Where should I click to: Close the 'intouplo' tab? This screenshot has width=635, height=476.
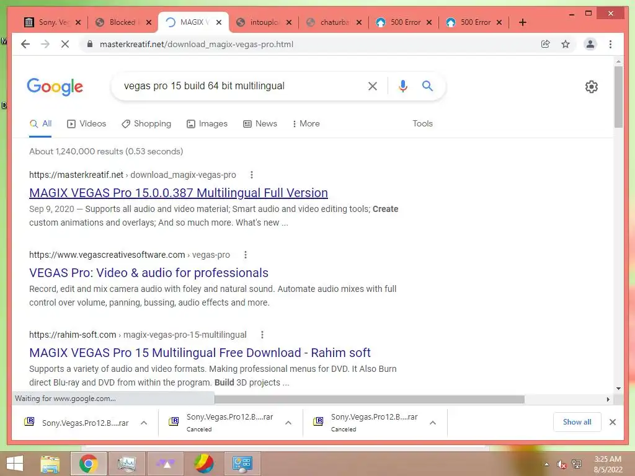pyautogui.click(x=289, y=22)
